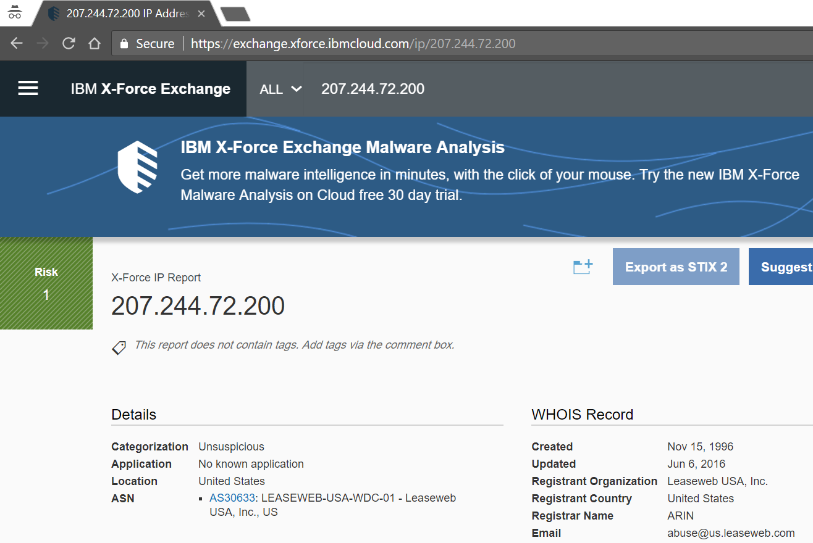Screen dimensions: 813x543
Task: Click the browser forward arrow
Action: click(43, 43)
